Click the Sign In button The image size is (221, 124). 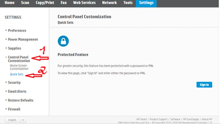204,85
